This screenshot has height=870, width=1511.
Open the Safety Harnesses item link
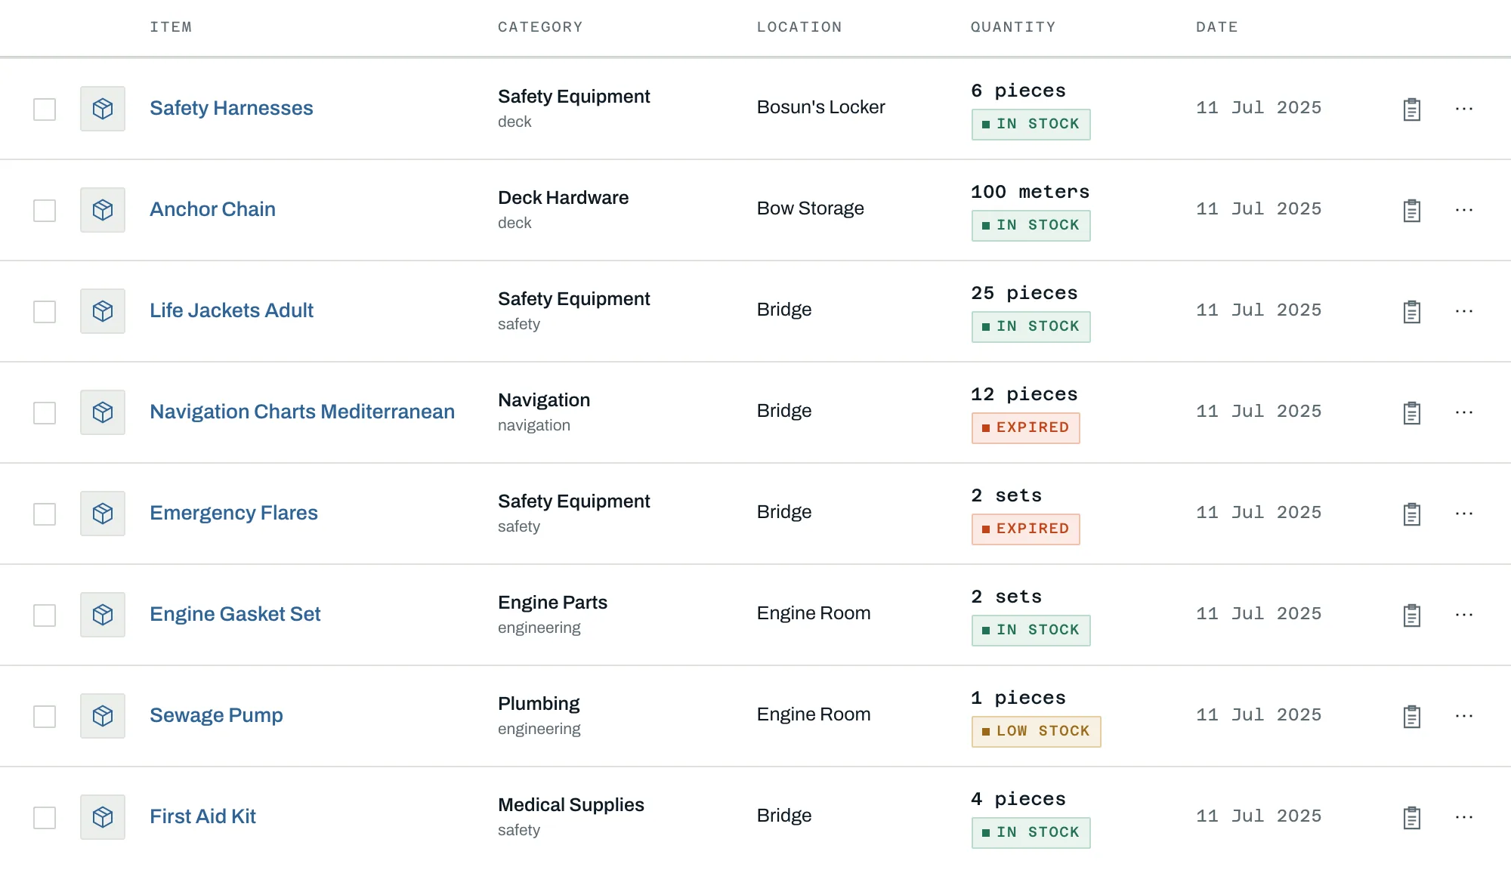[231, 108]
